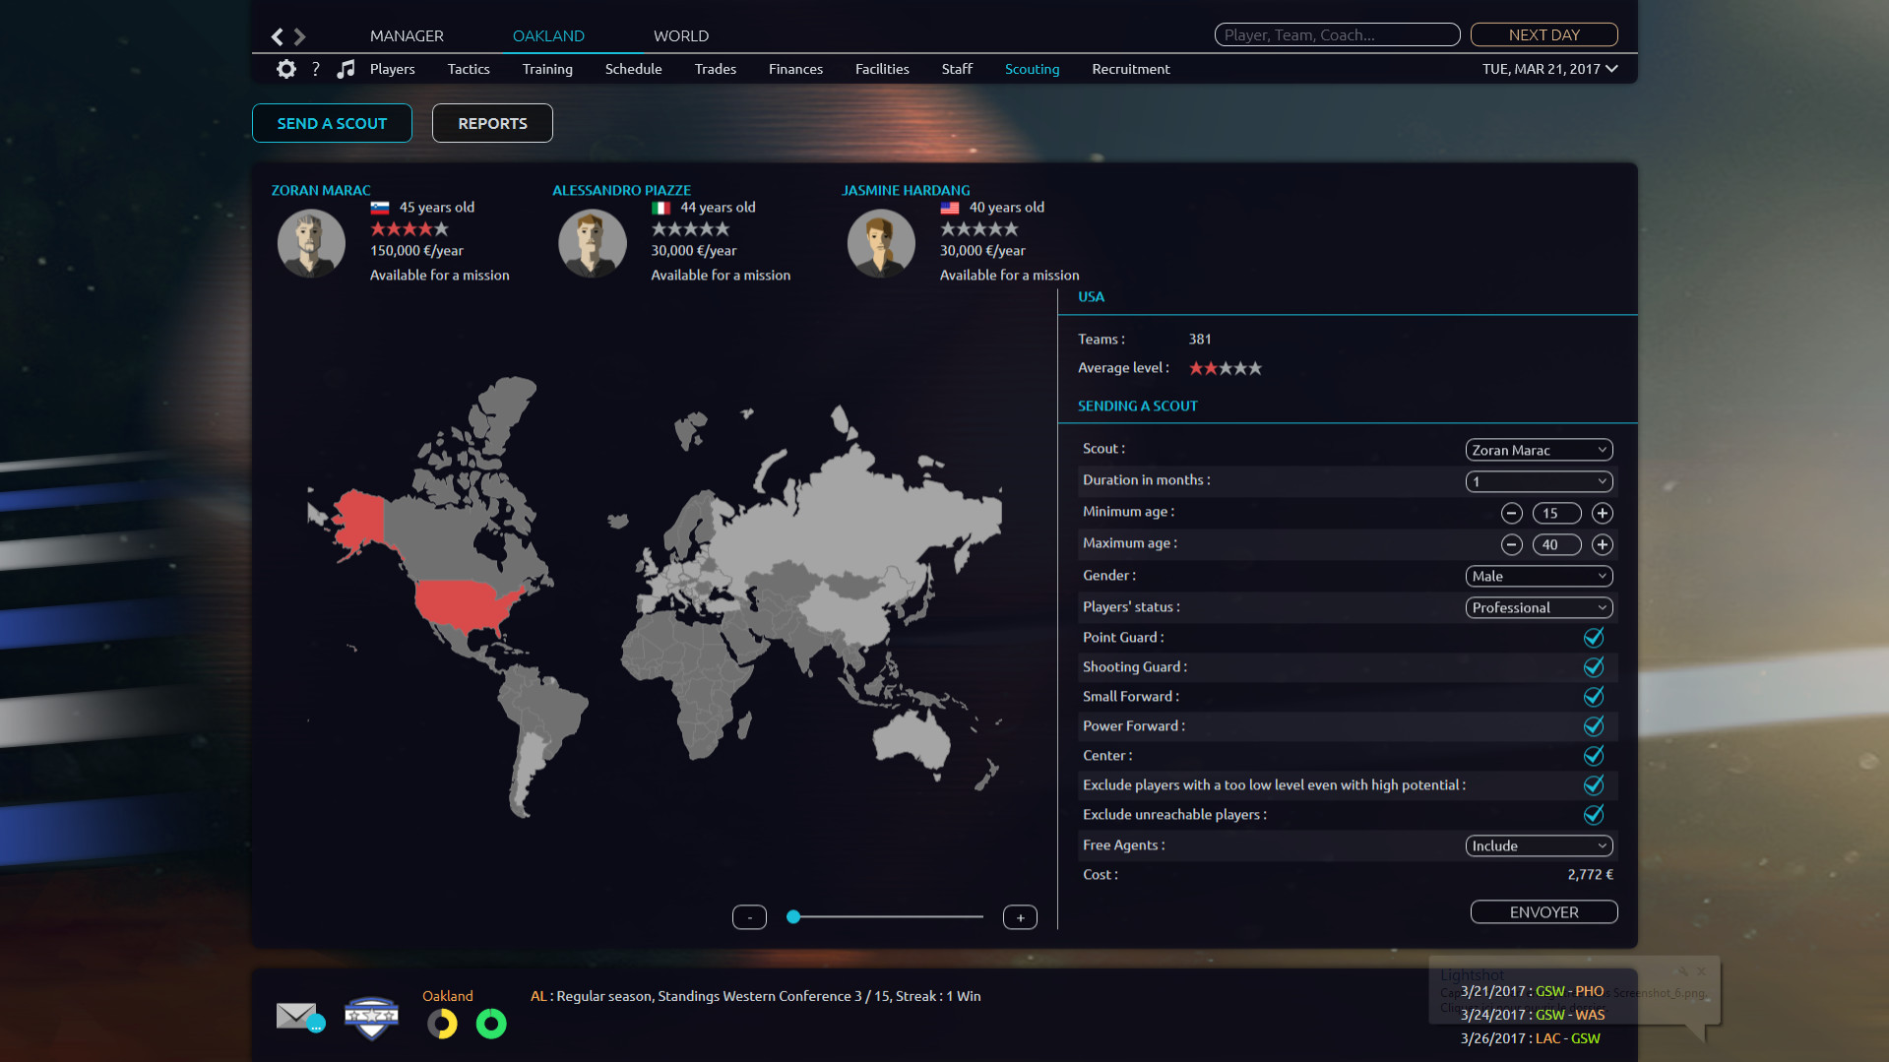Disable the Center position filter

1594,756
